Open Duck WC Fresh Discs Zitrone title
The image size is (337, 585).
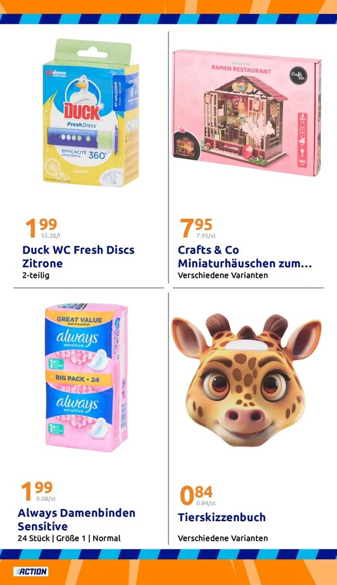[78, 257]
